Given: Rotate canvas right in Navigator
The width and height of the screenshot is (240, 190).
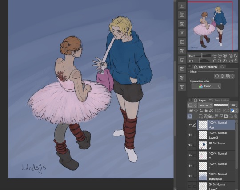Looking at the screenshot, I should [x=220, y=61].
